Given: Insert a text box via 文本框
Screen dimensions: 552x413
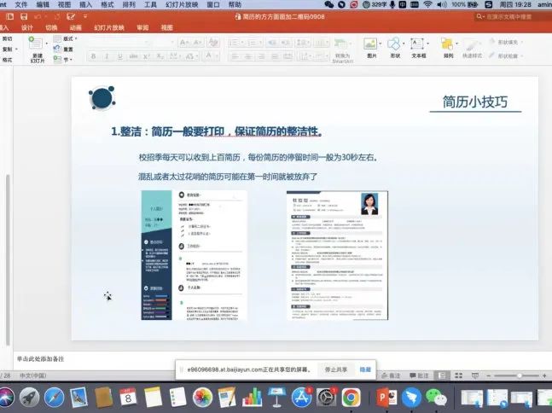Looking at the screenshot, I should click(x=419, y=46).
